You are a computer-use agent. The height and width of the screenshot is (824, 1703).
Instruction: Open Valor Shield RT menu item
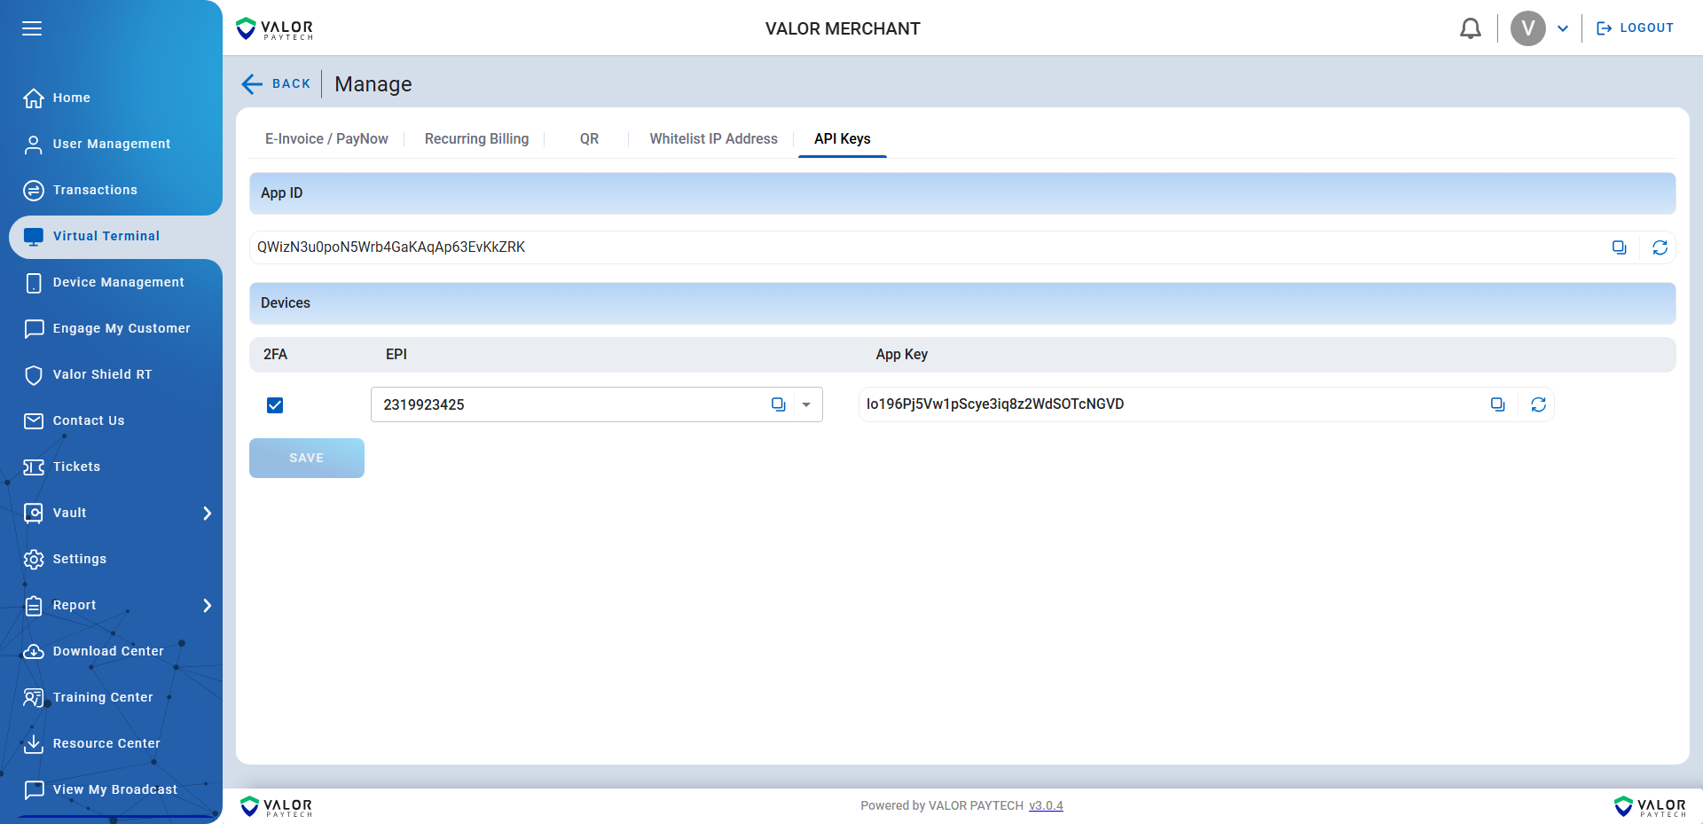click(x=102, y=374)
